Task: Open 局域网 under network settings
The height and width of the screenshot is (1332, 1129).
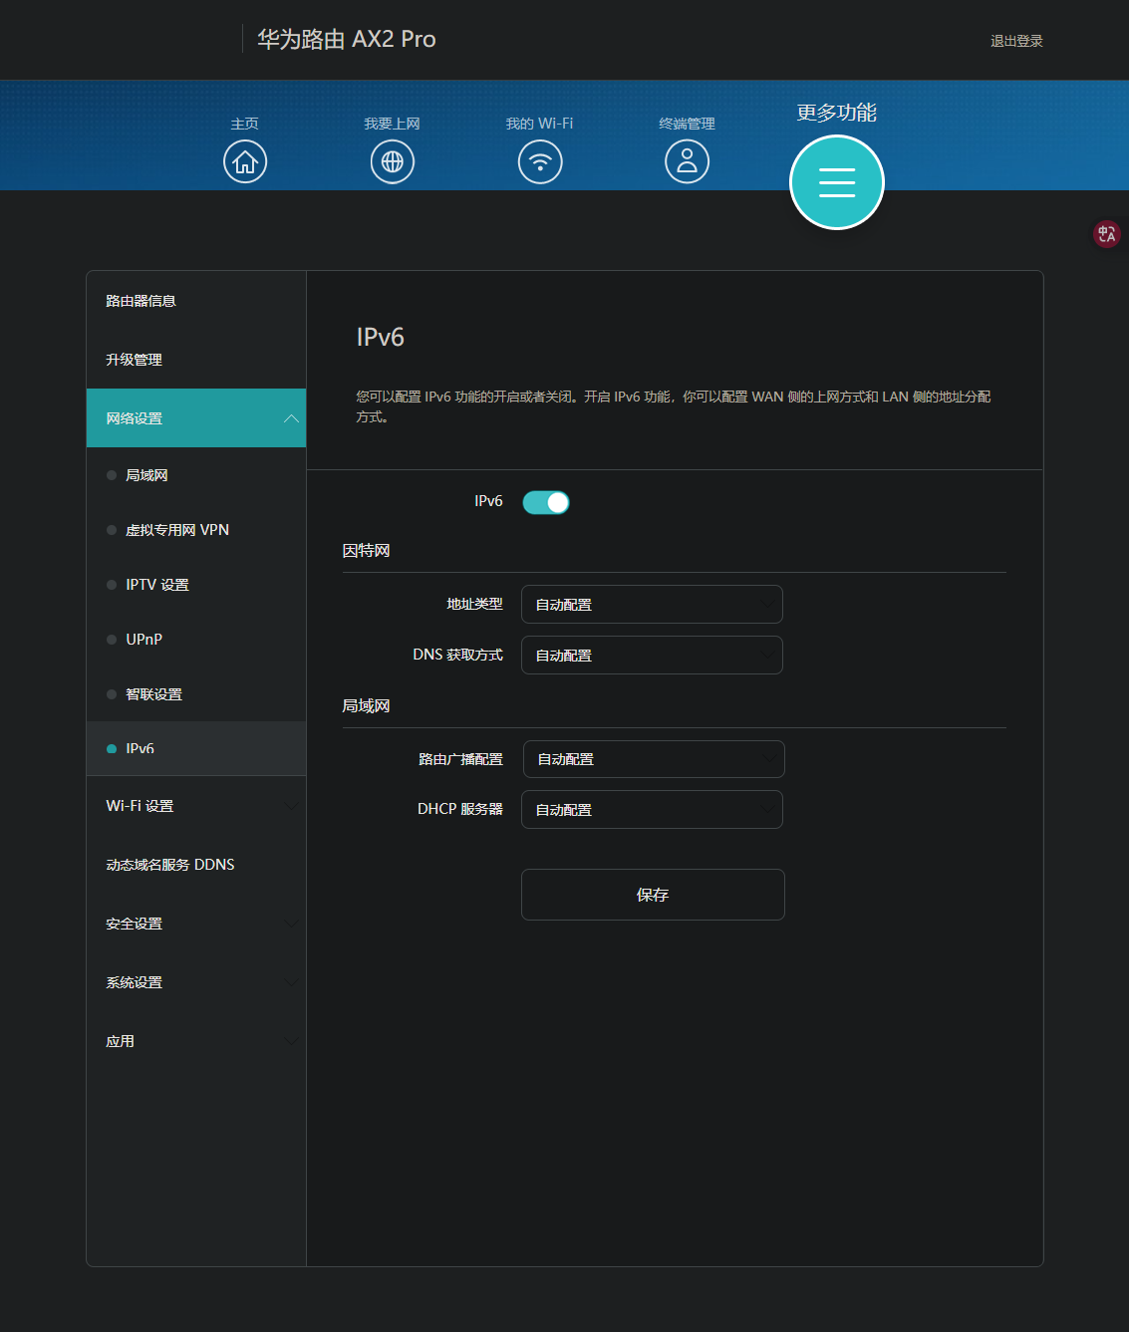Action: (x=196, y=475)
